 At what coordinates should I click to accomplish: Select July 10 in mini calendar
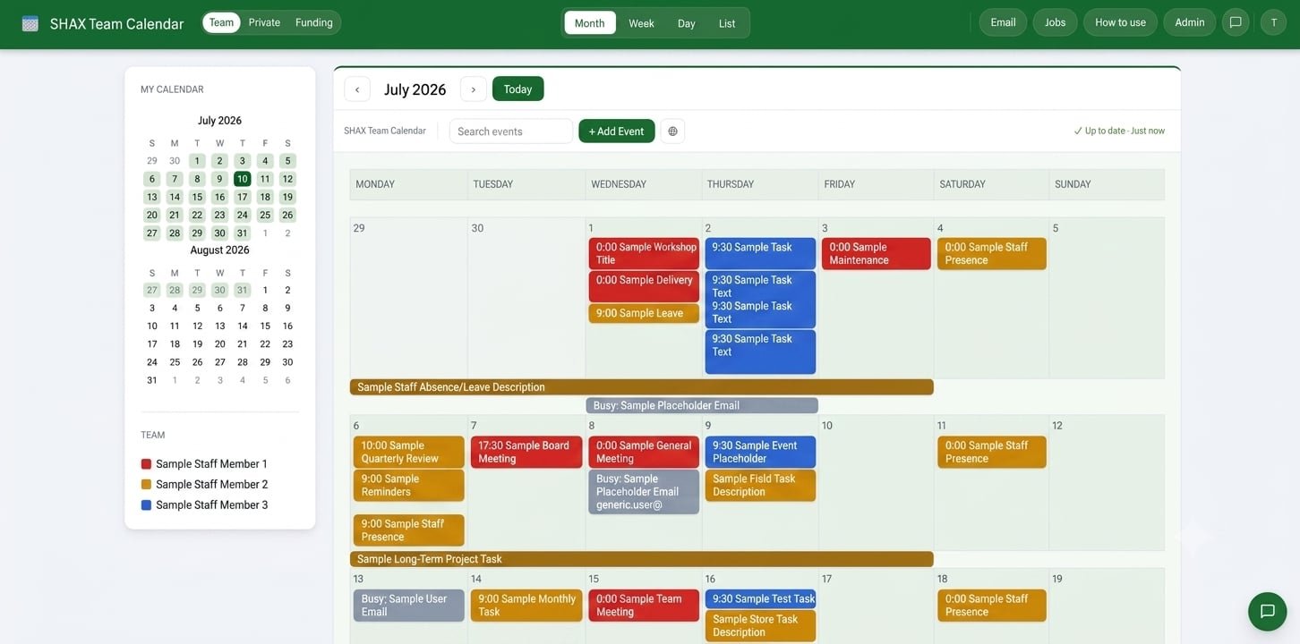pyautogui.click(x=242, y=179)
